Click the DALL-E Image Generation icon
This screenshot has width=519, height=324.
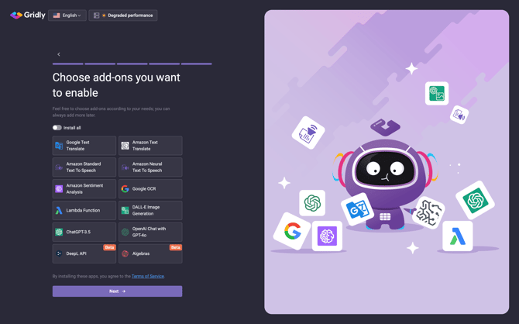click(x=125, y=211)
